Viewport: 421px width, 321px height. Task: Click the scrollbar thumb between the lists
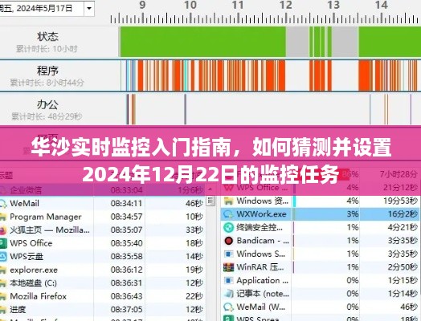(x=211, y=201)
